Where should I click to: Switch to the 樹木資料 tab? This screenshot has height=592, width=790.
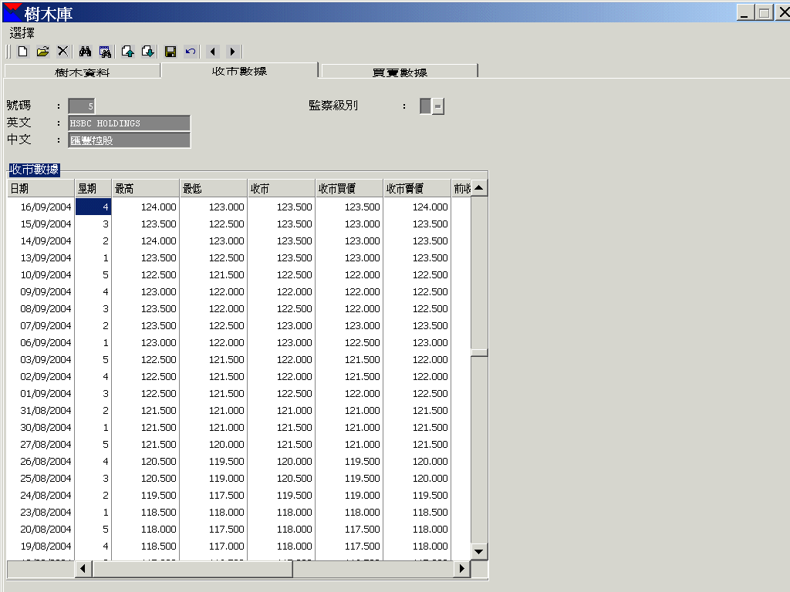point(82,72)
